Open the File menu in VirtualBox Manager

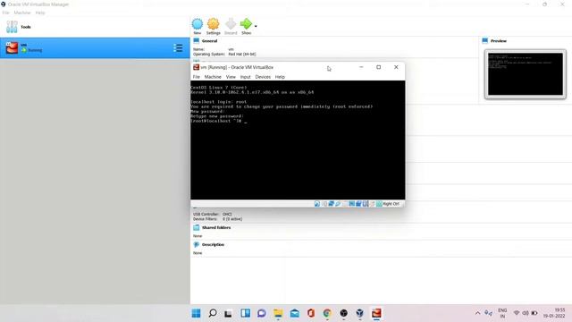(x=5, y=13)
